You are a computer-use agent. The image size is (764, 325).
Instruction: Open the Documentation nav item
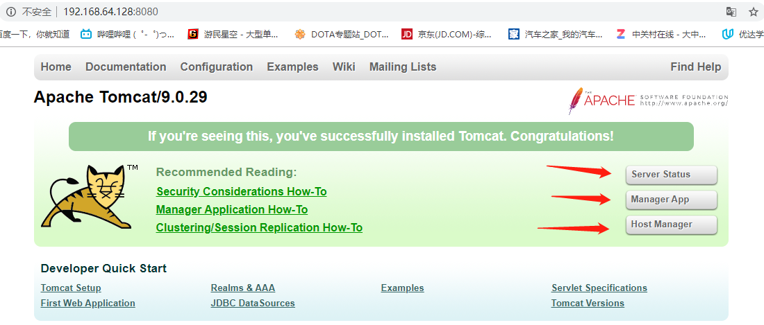tap(126, 67)
